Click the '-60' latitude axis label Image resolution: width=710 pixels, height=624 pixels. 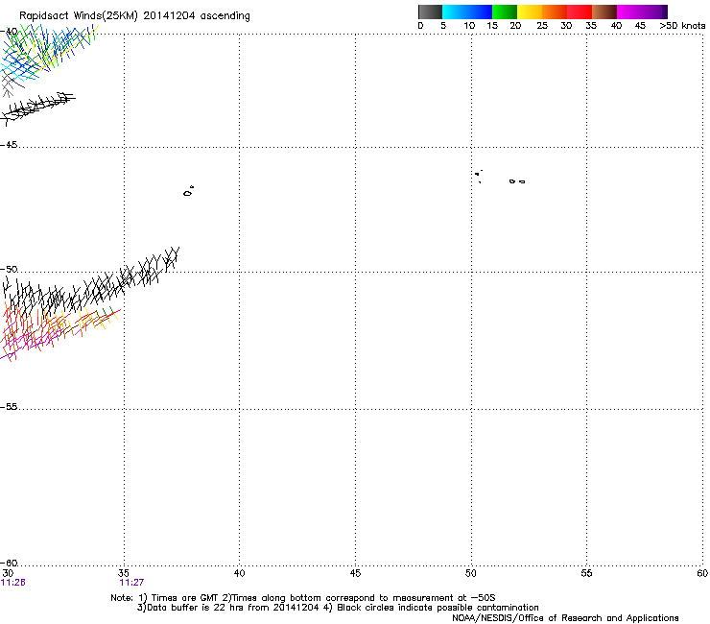[9, 563]
